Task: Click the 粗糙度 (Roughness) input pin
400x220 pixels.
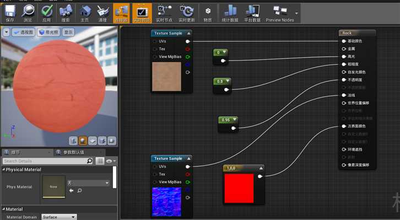Action: coord(344,65)
